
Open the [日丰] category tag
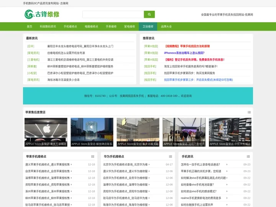[31, 46]
